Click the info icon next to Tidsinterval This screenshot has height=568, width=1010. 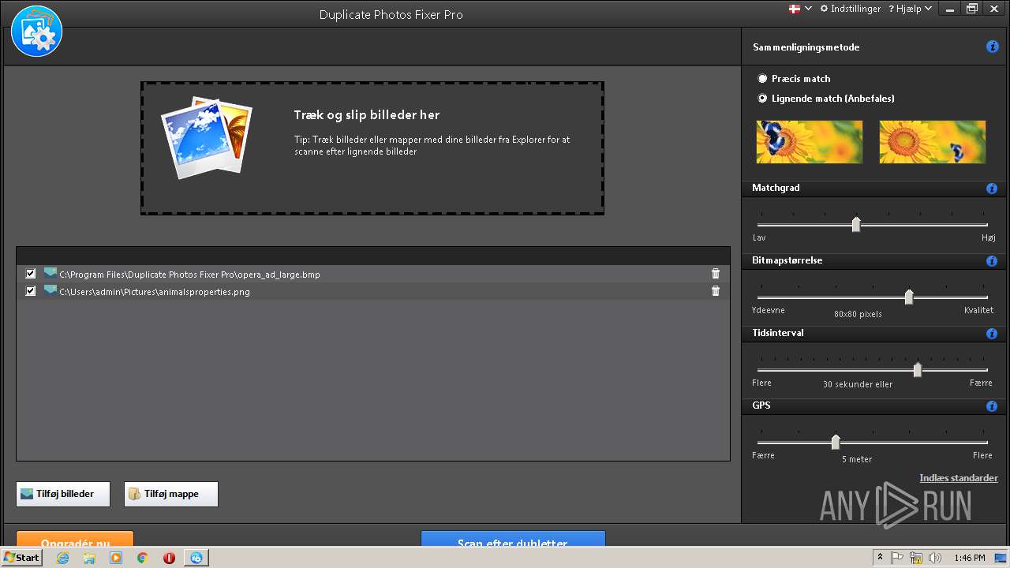pyautogui.click(x=992, y=334)
